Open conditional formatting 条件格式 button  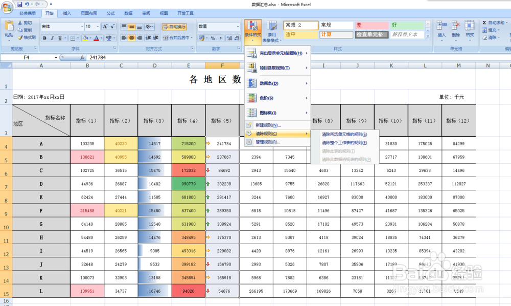252,32
